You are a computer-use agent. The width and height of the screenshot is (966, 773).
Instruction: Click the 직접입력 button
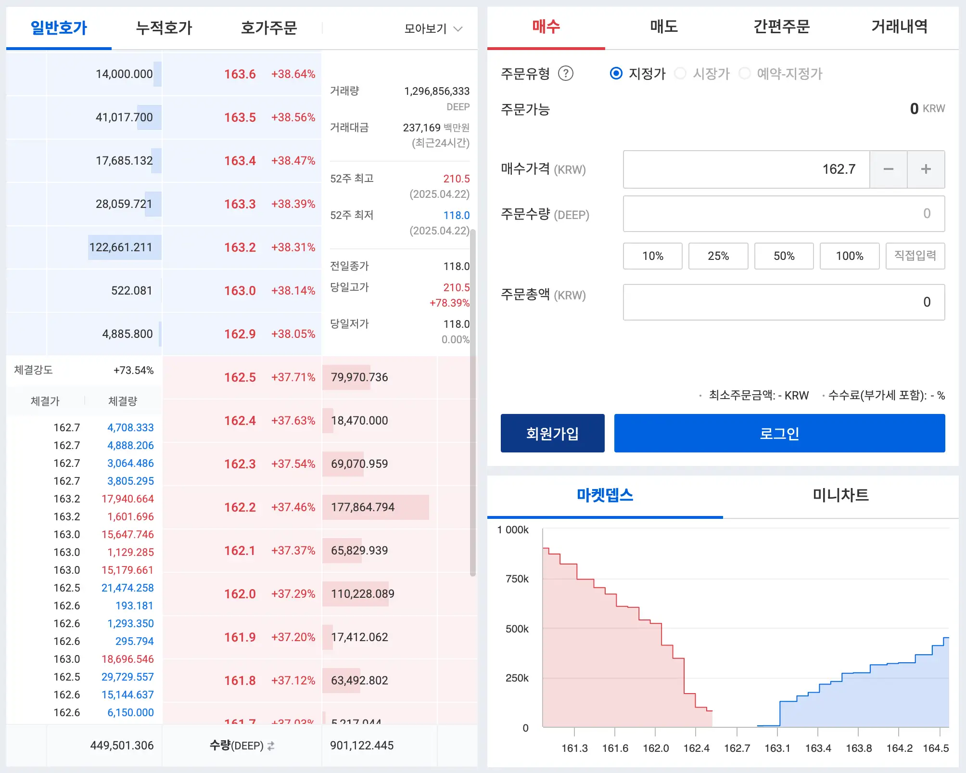pos(915,256)
